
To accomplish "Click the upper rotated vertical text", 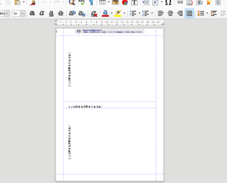I will click(x=70, y=70).
